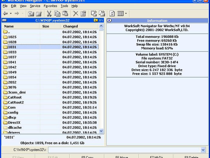The width and height of the screenshot is (210, 158).
Task: Select the 3com_dmi folder
Action: tap(50, 92)
